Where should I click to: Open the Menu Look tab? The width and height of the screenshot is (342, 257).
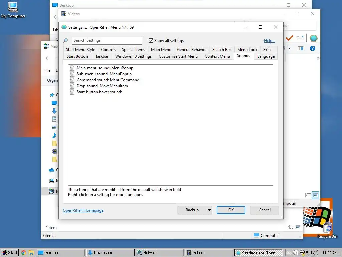(247, 50)
